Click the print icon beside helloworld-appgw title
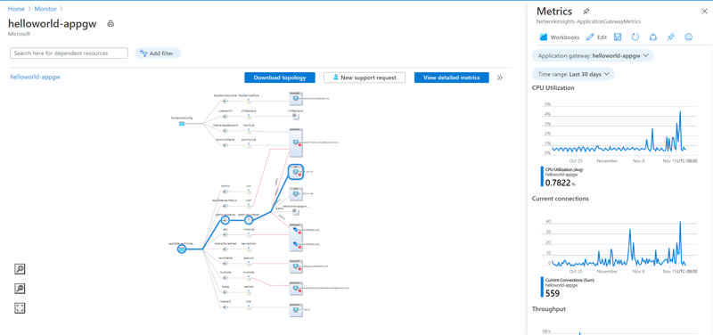This screenshot has height=335, width=713. click(111, 24)
